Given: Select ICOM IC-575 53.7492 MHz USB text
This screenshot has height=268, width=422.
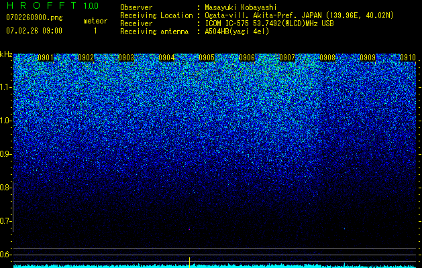Looking at the screenshot, I should [x=269, y=23].
